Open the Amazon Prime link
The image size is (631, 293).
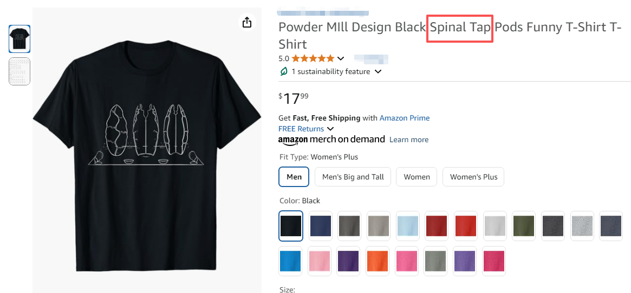(404, 118)
